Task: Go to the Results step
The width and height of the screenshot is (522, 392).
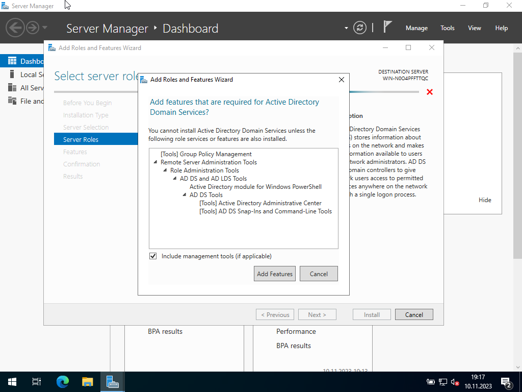Action: 73,176
